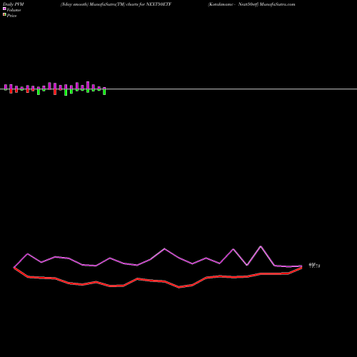
Task: Click the last green bar in the bar chart
Action: click(104, 91)
